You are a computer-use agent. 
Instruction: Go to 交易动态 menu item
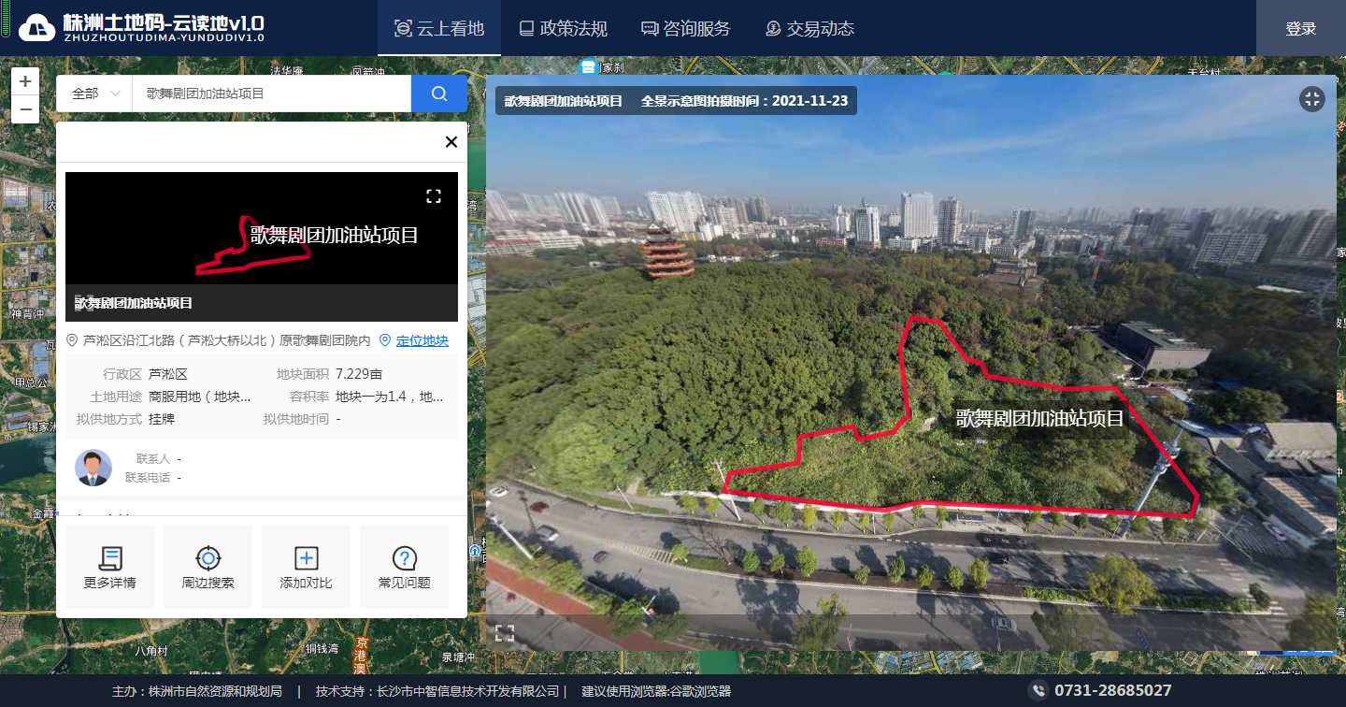click(x=809, y=29)
